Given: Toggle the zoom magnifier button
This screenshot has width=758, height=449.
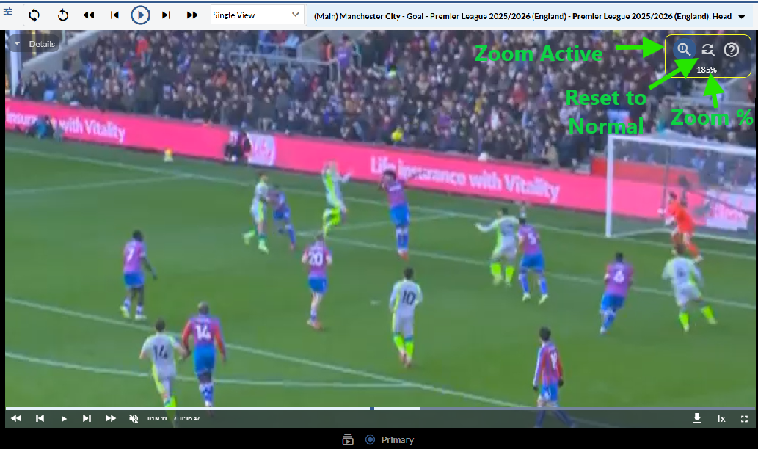Looking at the screenshot, I should click(x=684, y=49).
